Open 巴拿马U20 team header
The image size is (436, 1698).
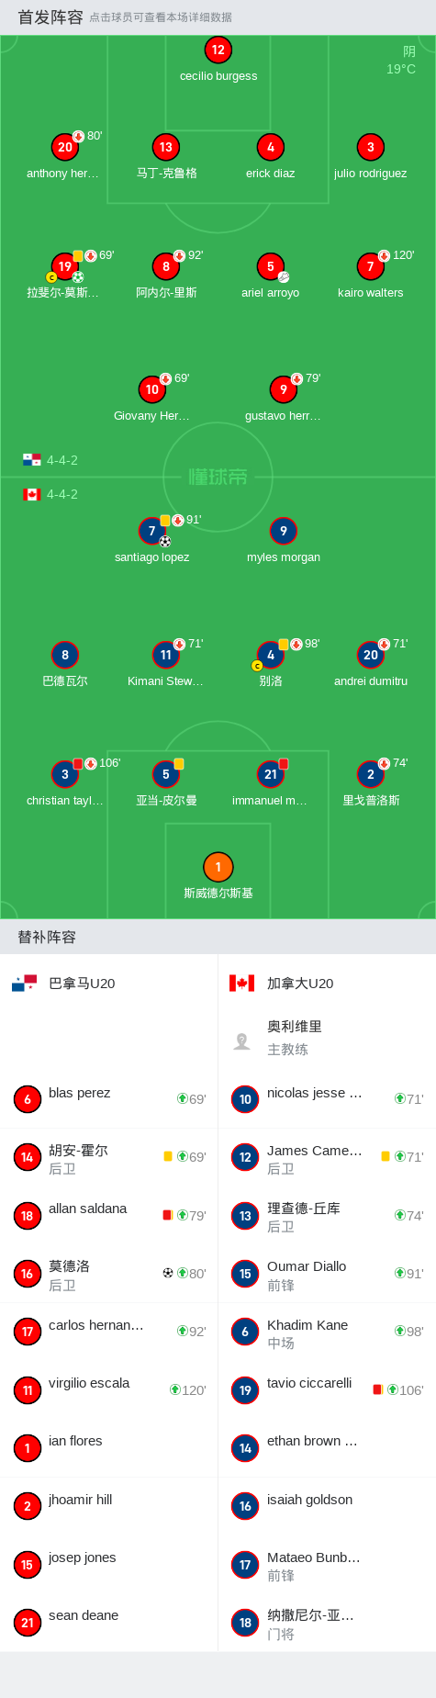tap(63, 984)
